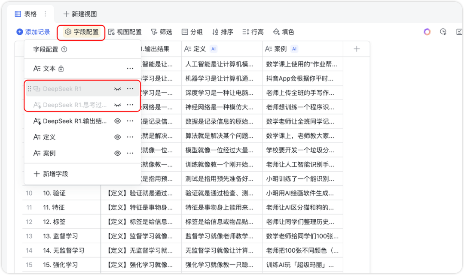
Task: Open the 行高 row height option
Action: pos(253,32)
